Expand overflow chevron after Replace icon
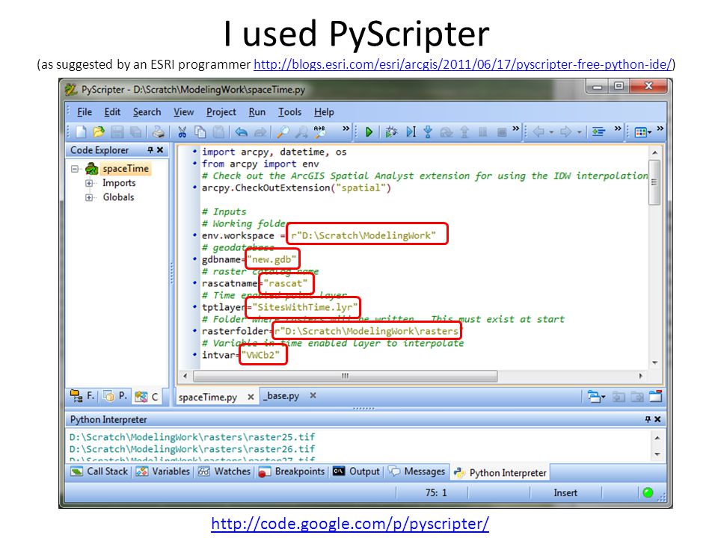Viewport: 718px width, 538px height. (x=346, y=129)
